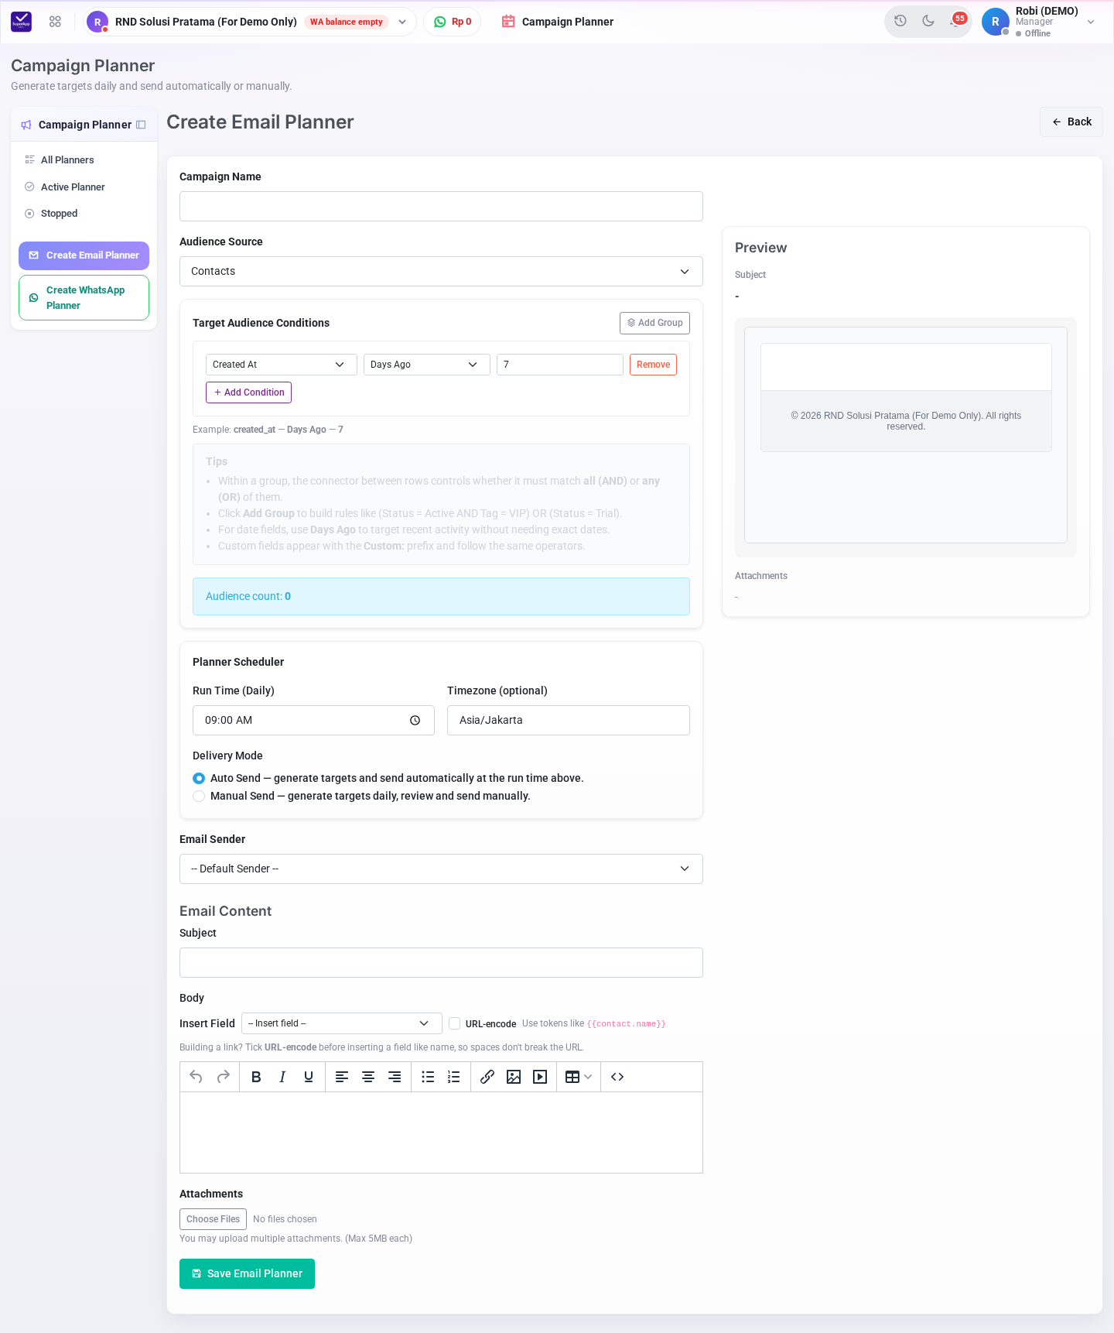Viewport: 1114px width, 1333px height.
Task: Toggle italic formatting
Action: (282, 1077)
